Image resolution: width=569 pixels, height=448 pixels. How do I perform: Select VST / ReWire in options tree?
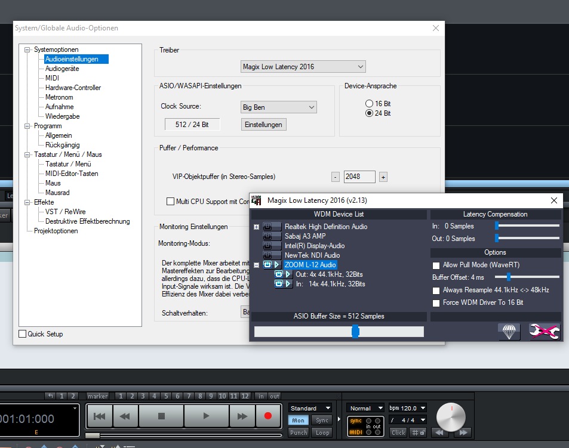[65, 212]
